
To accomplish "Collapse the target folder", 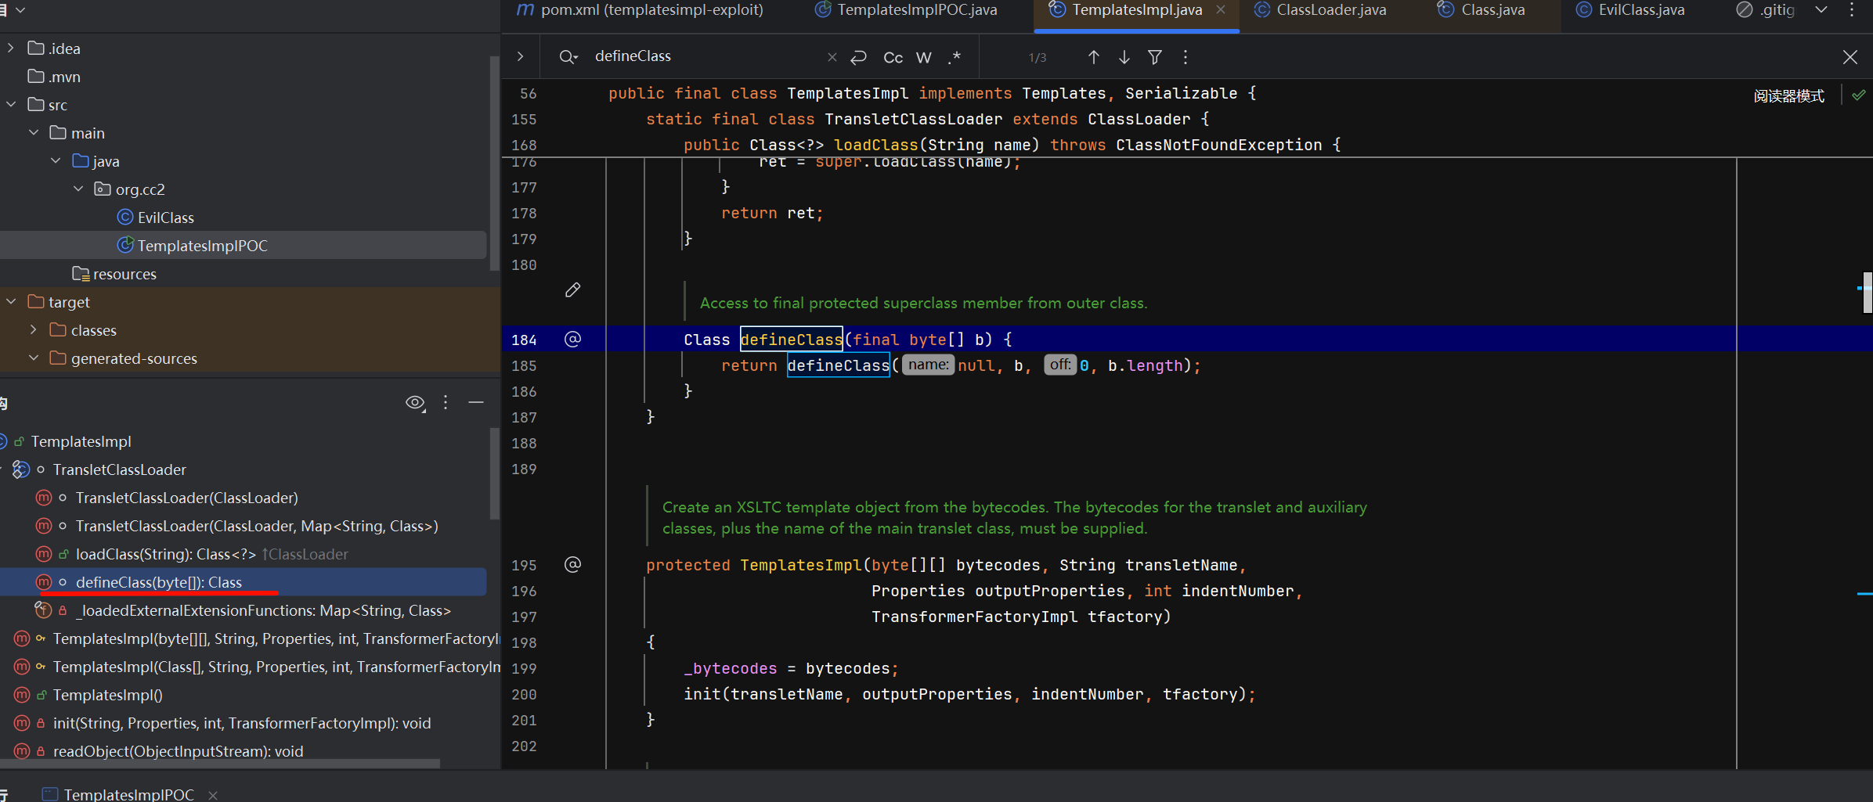I will click(x=10, y=302).
